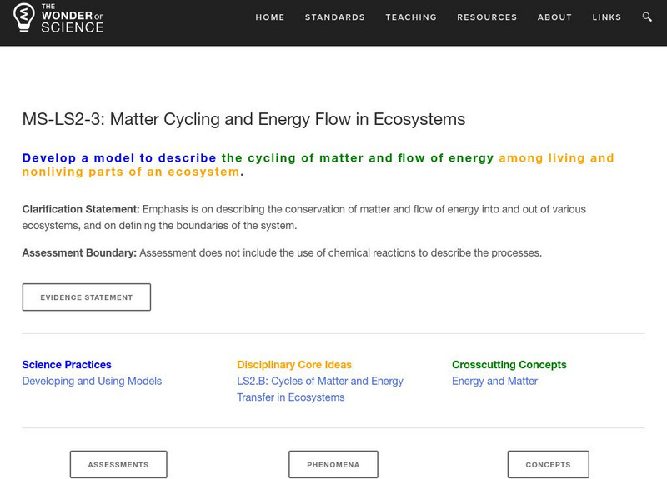Click the Crosscutting Concepts heading

coord(509,365)
